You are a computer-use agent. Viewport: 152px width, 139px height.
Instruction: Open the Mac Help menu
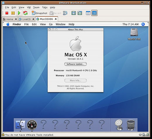click(71, 24)
